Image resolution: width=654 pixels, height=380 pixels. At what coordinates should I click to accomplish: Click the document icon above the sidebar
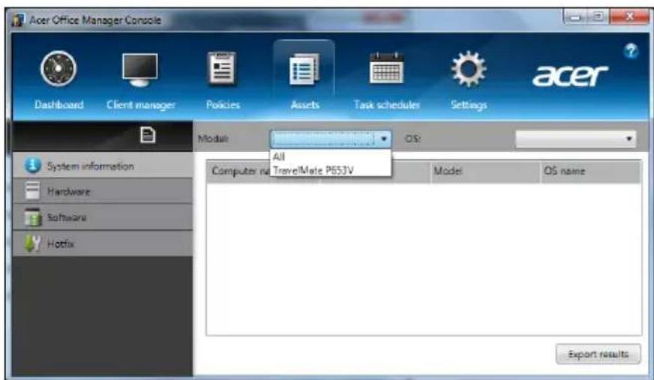coord(148,135)
